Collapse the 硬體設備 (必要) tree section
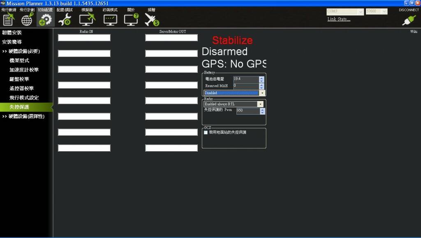421x238 pixels. coord(5,51)
